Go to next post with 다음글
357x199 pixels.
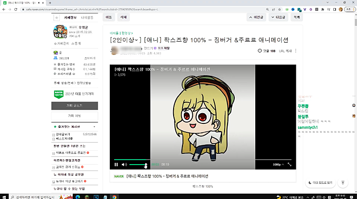(278, 17)
